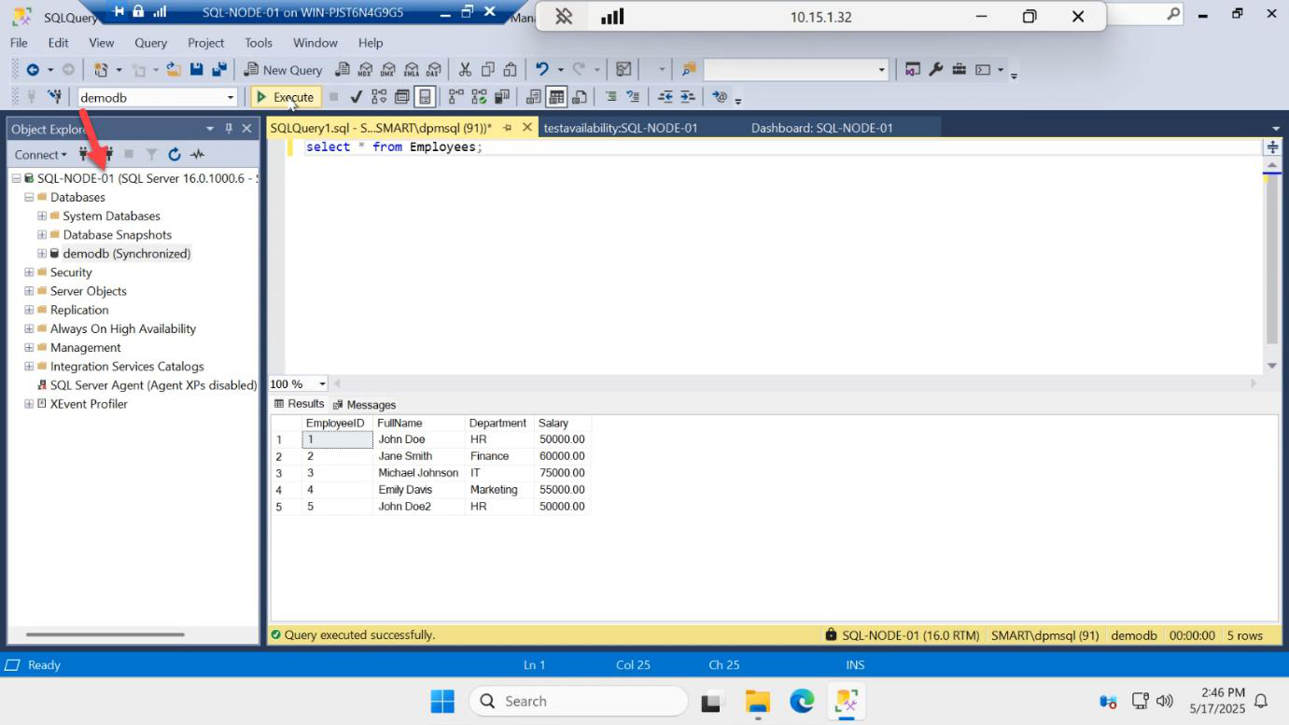1289x725 pixels.
Task: Click the Change Connection icon beside demodb
Action: (54, 97)
